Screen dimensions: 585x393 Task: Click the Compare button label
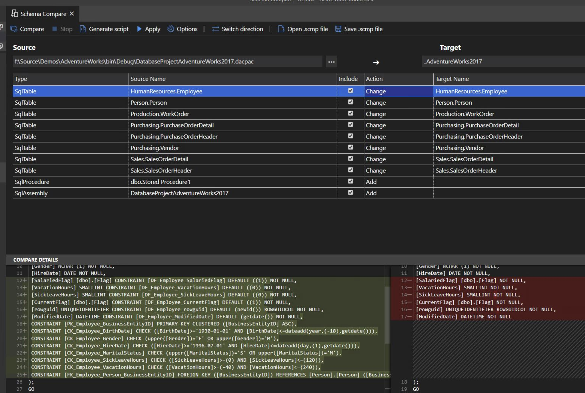tap(32, 29)
